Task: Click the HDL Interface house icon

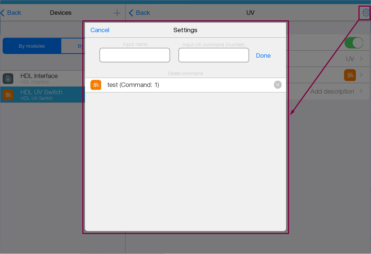Action: click(8, 78)
